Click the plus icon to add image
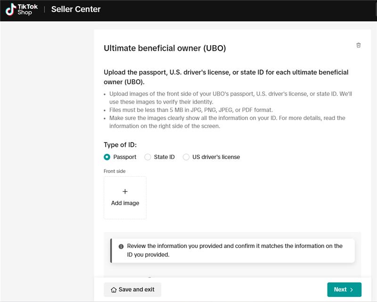The image size is (377, 302). (x=125, y=191)
